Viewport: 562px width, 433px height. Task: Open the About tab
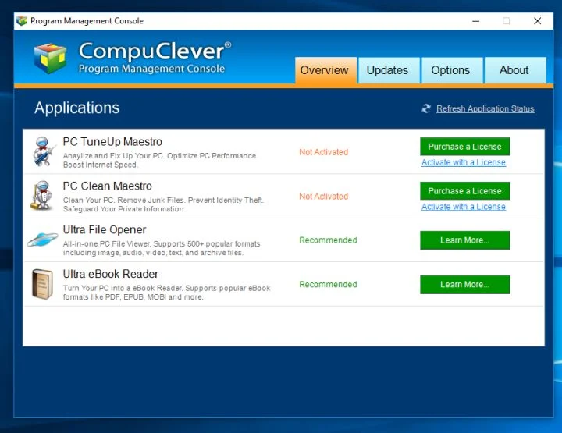[515, 70]
